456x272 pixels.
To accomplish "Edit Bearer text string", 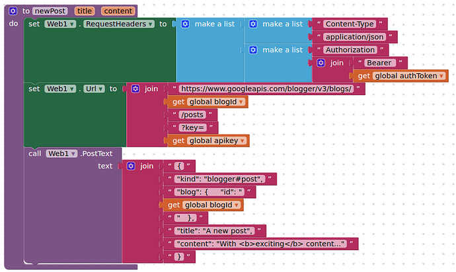I will coord(380,63).
